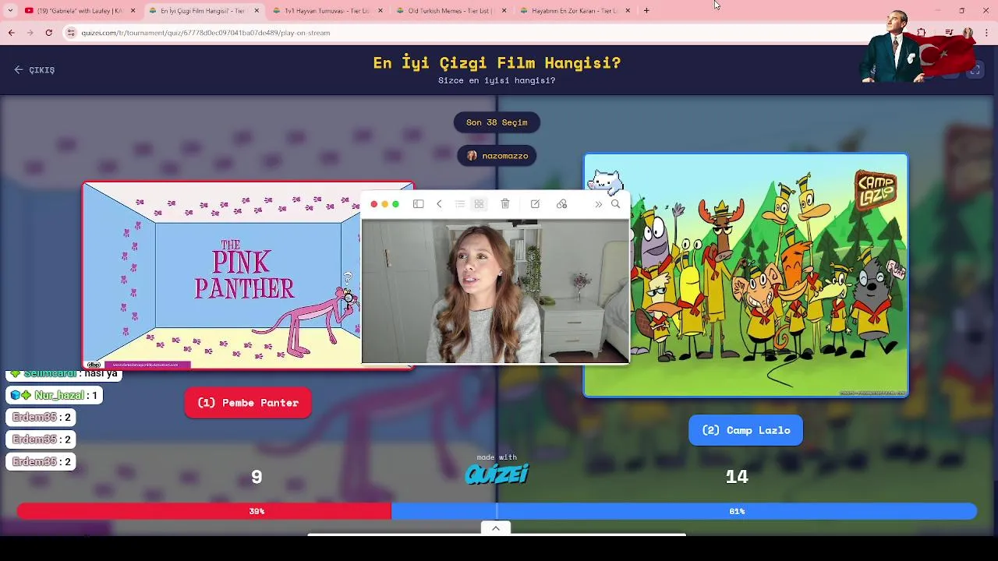Expand the bottom panel chevron
The height and width of the screenshot is (561, 998).
(496, 528)
